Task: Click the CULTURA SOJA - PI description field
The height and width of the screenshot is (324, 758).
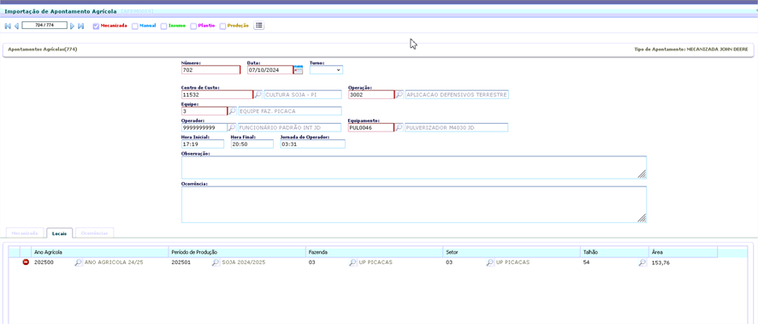Action: pyautogui.click(x=303, y=95)
